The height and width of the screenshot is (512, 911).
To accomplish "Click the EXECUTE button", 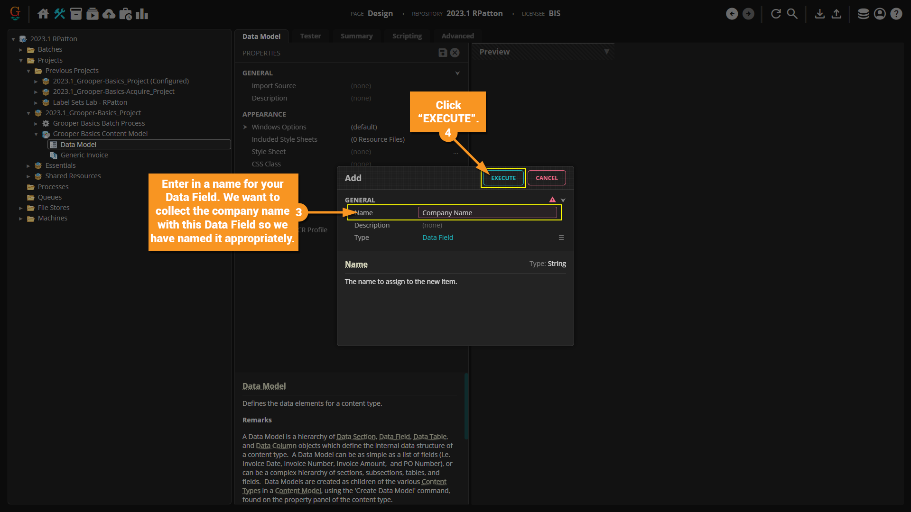I will [503, 178].
